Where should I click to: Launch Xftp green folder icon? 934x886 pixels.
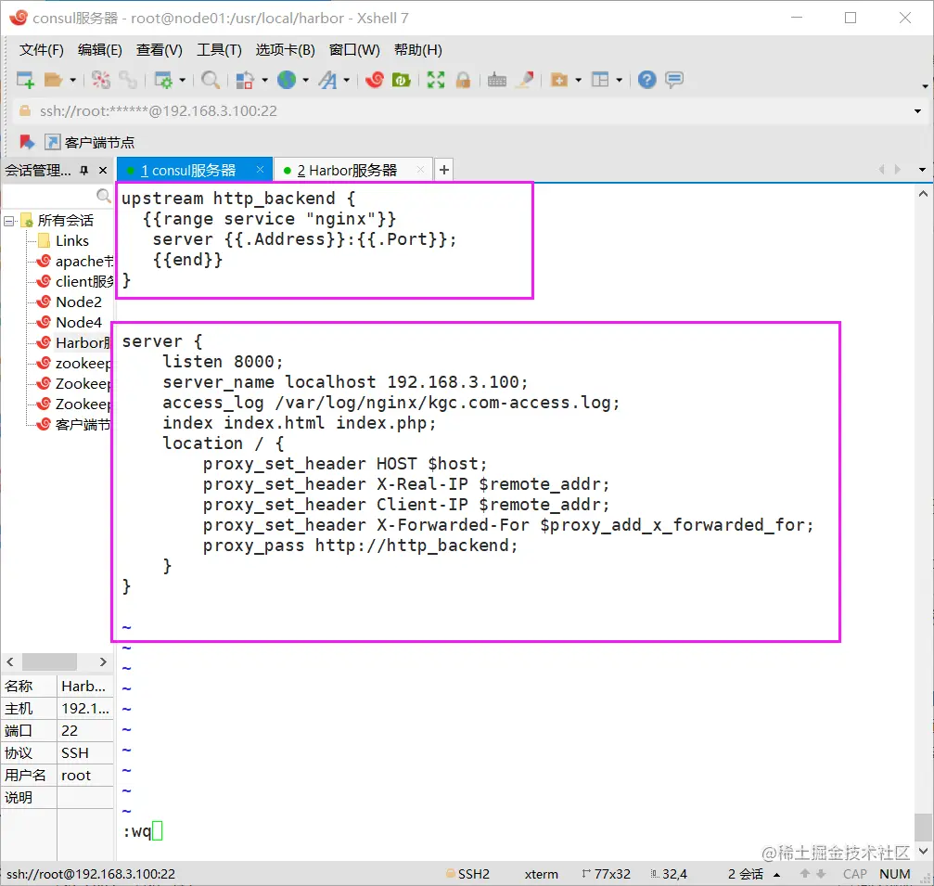click(402, 80)
